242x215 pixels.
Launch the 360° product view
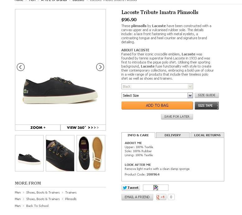point(83,128)
